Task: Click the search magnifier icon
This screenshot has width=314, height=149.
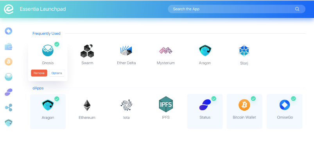Action: 297,9
